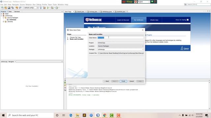Click the Class Name input field
Viewport: 211px width, 118px height.
click(x=121, y=38)
